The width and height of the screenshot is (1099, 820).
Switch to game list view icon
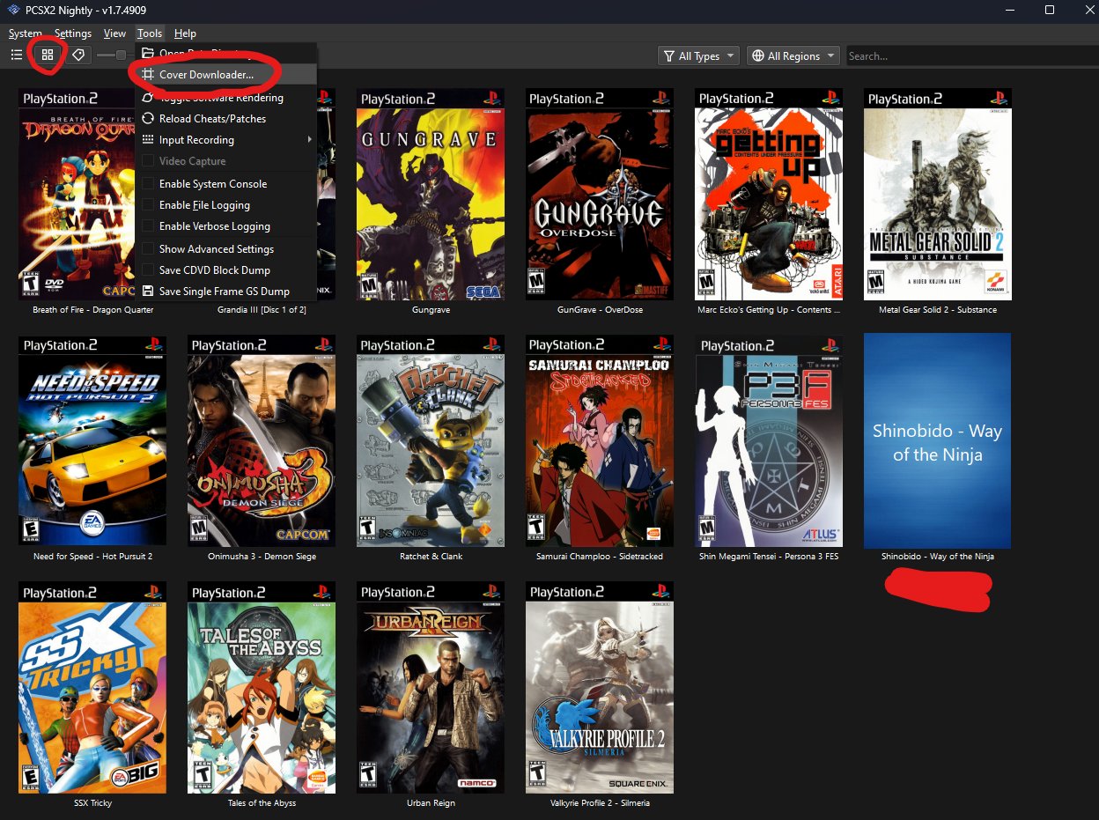click(x=17, y=55)
